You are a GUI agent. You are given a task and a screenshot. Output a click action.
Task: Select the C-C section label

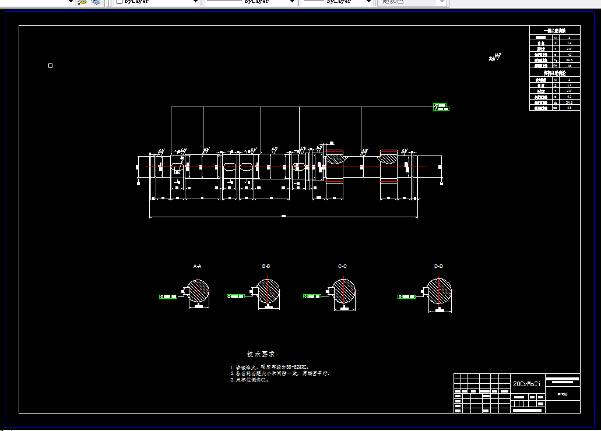342,266
